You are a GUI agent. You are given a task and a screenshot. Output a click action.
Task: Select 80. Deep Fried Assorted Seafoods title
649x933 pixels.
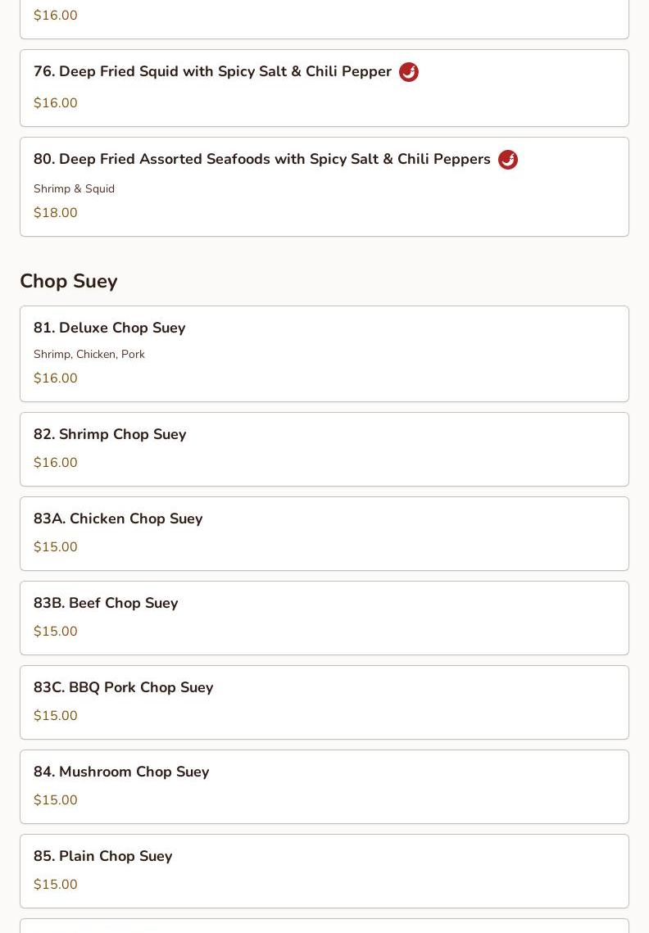pos(261,160)
